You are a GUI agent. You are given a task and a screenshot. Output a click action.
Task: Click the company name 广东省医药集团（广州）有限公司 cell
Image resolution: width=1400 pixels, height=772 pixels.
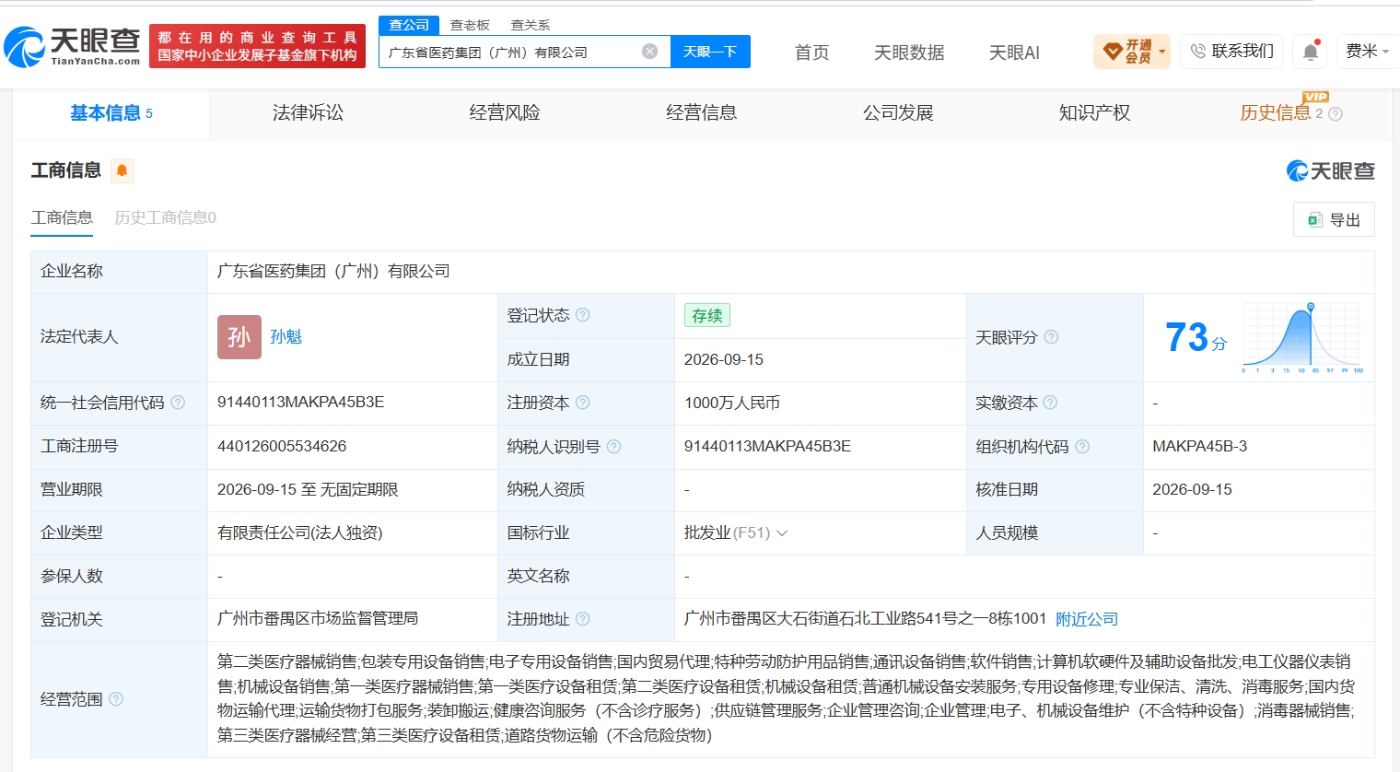(x=333, y=271)
